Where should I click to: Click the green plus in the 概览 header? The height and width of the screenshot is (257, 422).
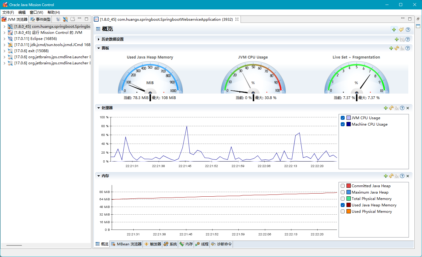pos(394,30)
